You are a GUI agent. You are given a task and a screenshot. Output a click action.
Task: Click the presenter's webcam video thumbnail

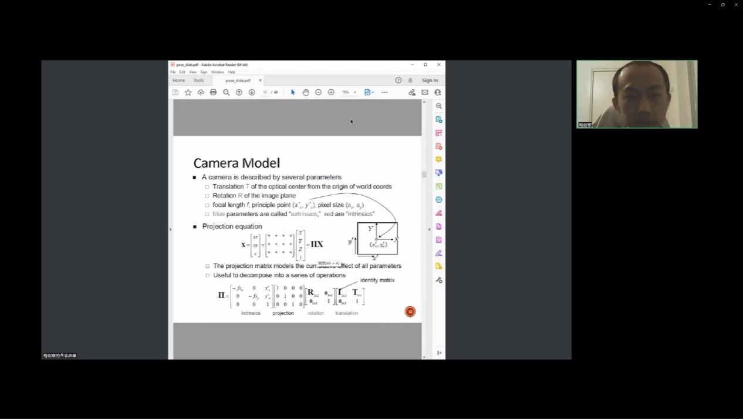(x=637, y=94)
